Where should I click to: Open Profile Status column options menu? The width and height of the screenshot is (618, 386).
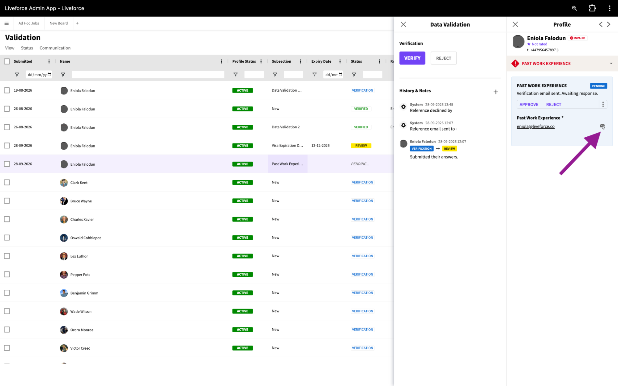(x=261, y=61)
